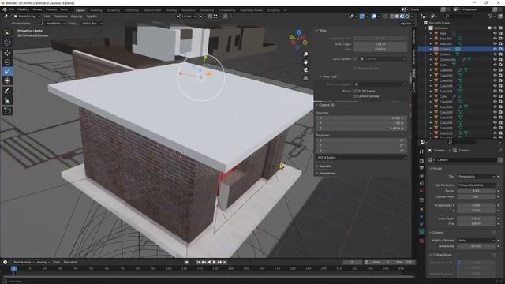Open the timeline Keying popover
The width and height of the screenshot is (505, 284).
(x=43, y=262)
